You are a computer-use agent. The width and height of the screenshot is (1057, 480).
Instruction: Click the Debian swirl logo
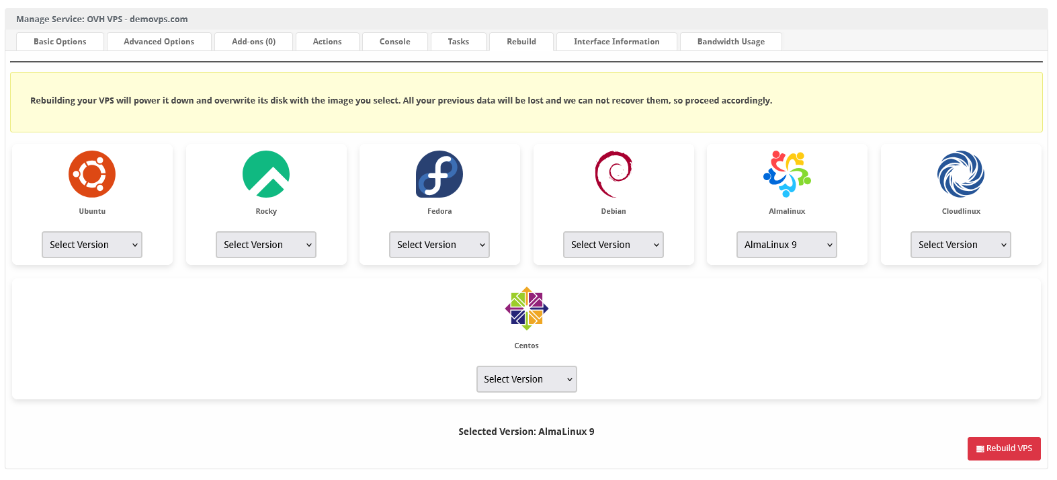pyautogui.click(x=614, y=174)
